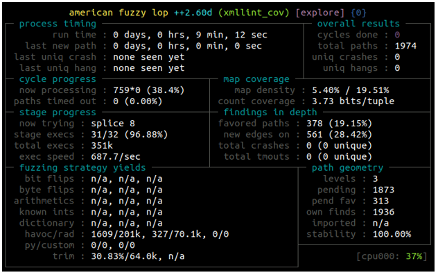Select total execs value 351k
Screen dimensions: 438x275
[x=102, y=146]
